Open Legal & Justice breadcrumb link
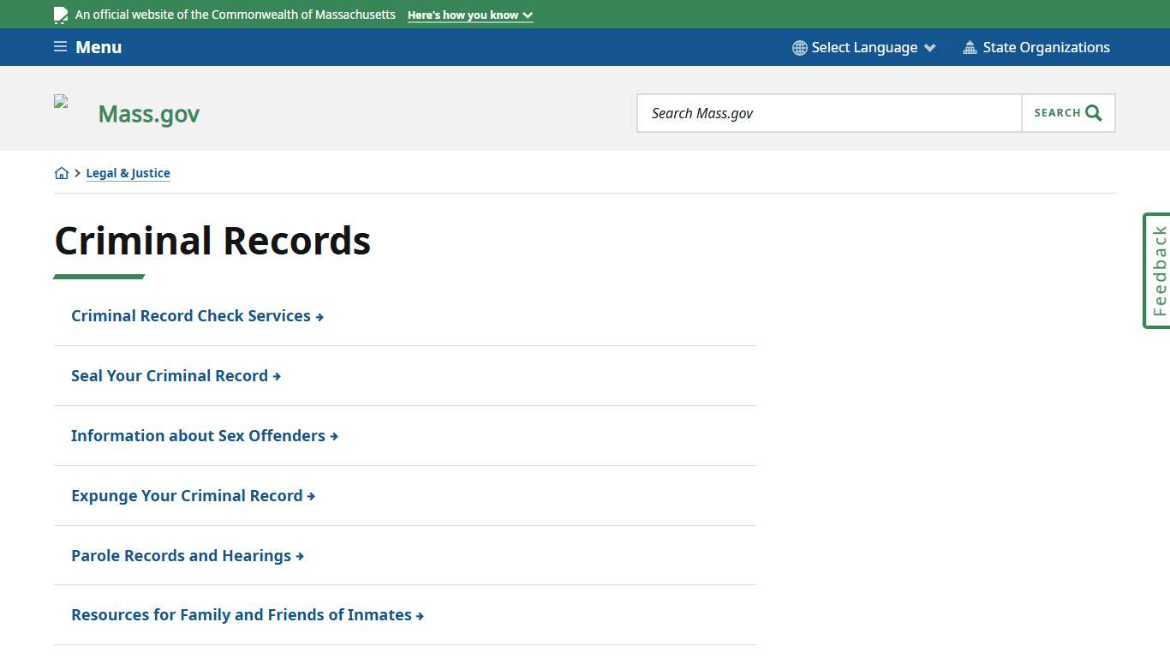Viewport: 1170px width, 658px height. pyautogui.click(x=128, y=172)
